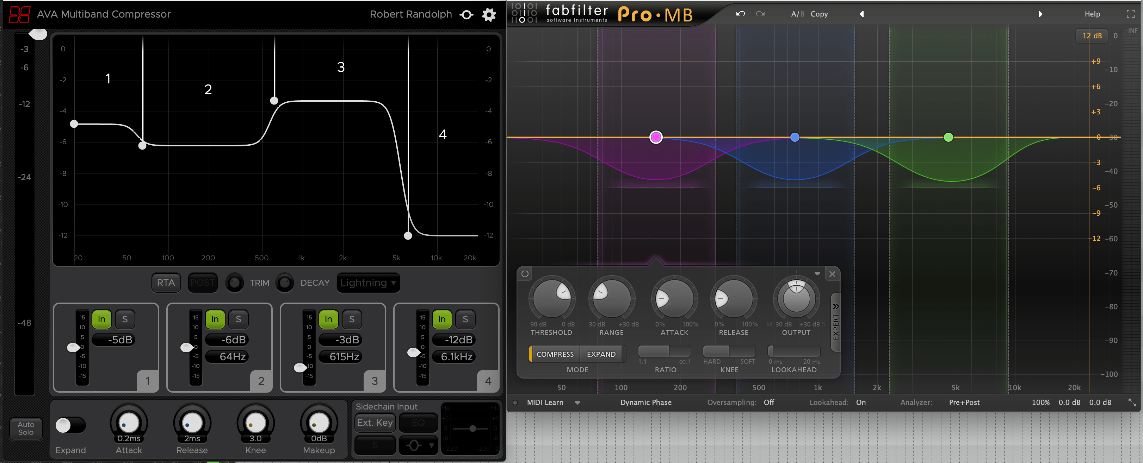Click the preset target icon beside Robert Randolph
This screenshot has width=1143, height=463.
467,15
